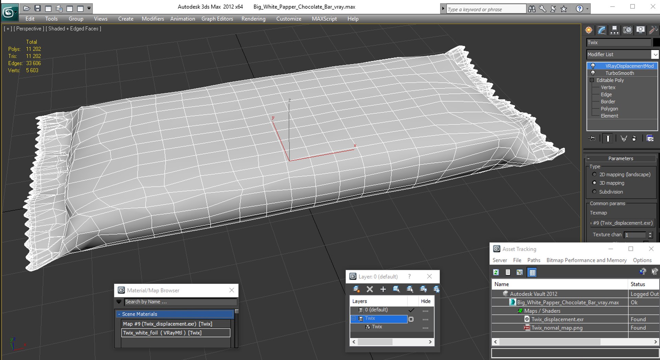
Task: Click into the Search by Name field
Action: [x=180, y=302]
